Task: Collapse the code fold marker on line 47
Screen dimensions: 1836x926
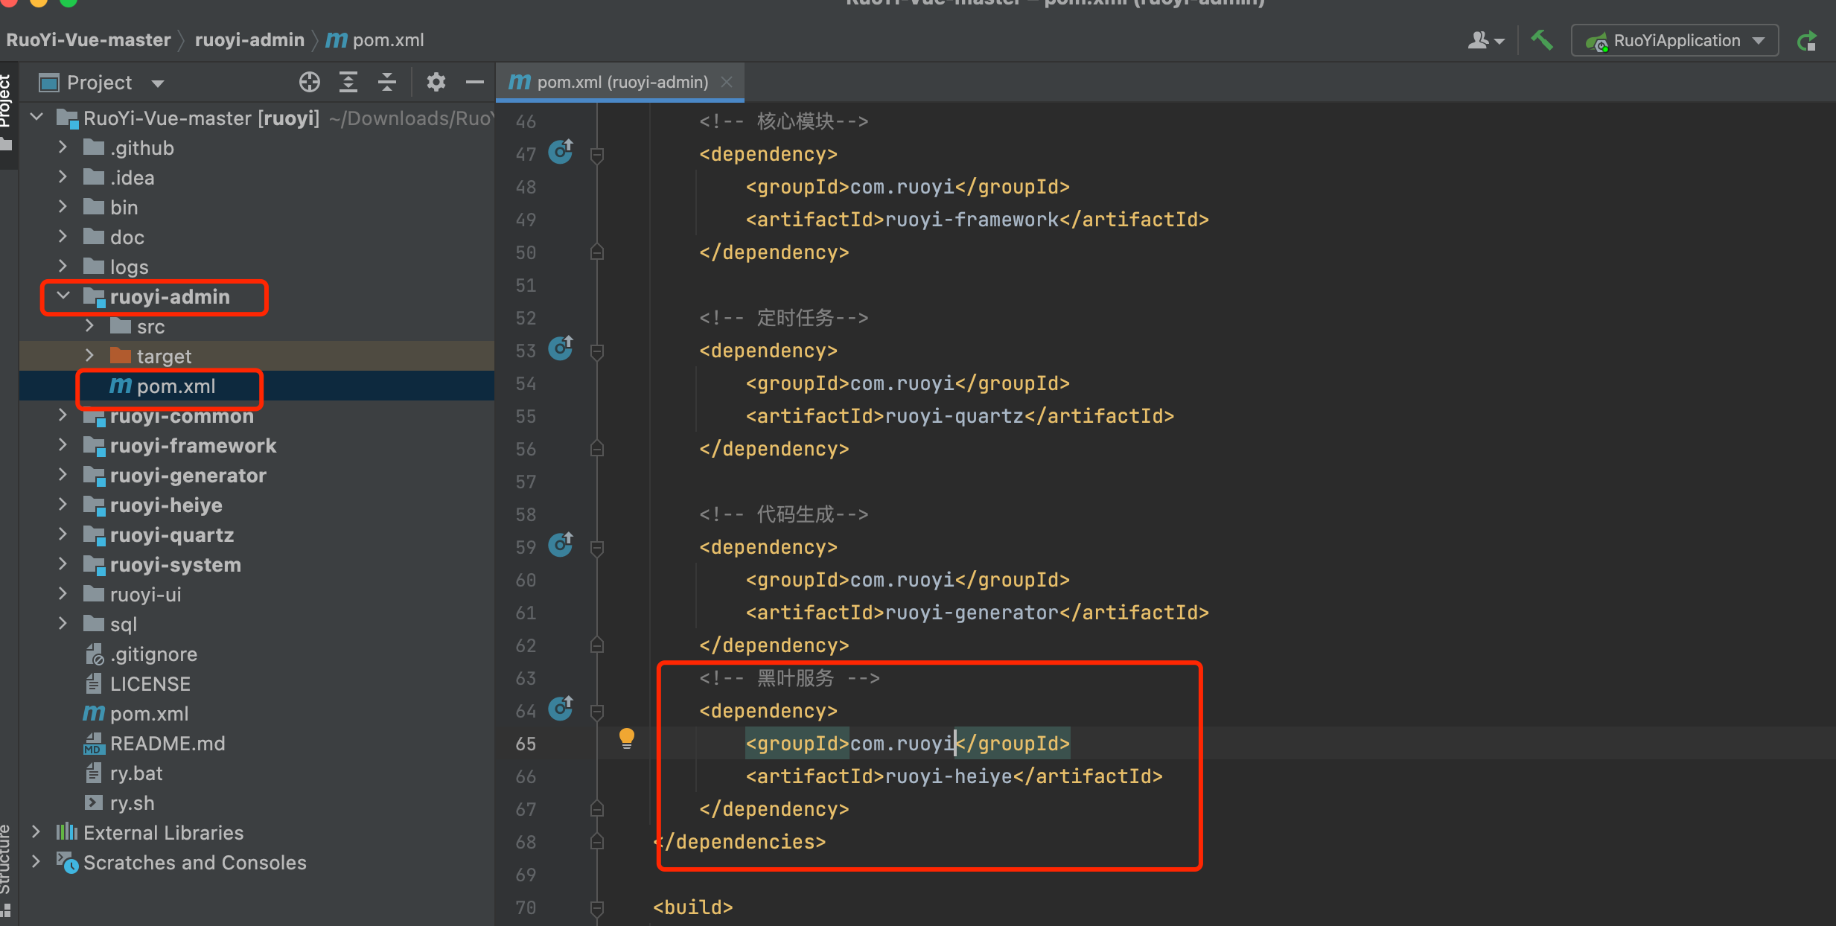Action: 596,155
